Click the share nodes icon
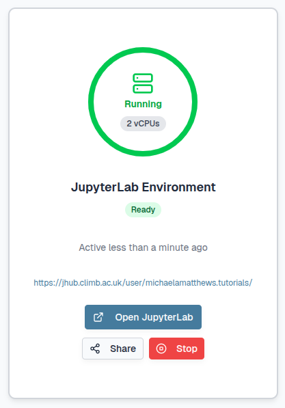 [x=95, y=349]
